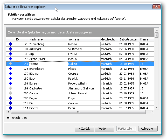Click the gray diamond beside Cagliostro

tap(10, 88)
